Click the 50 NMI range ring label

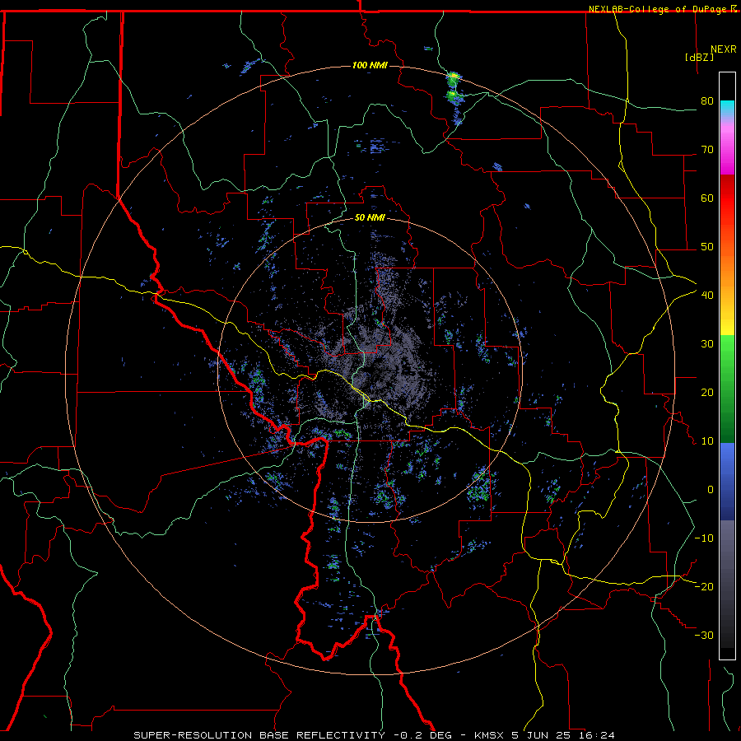click(370, 218)
